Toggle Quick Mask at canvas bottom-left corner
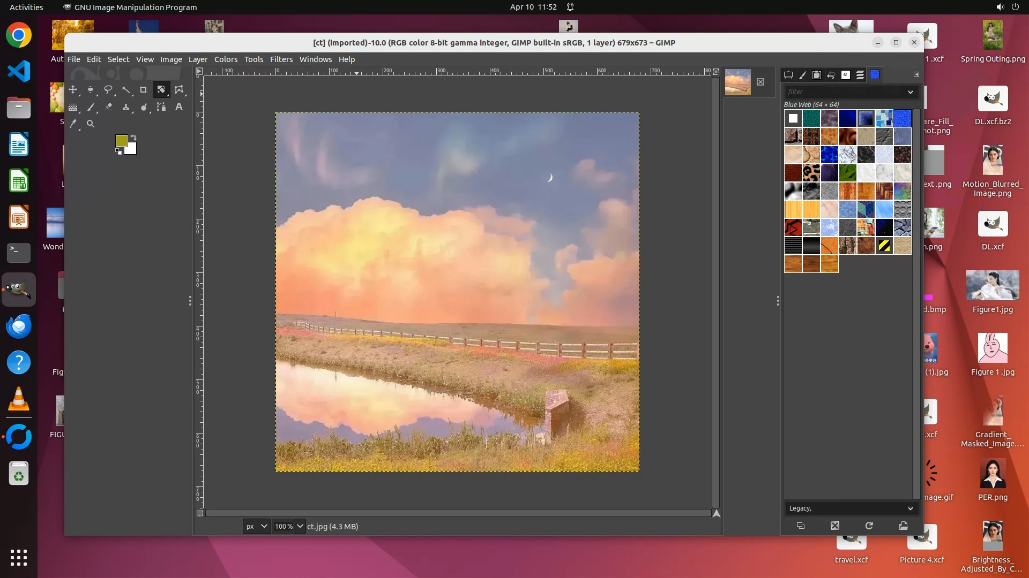Viewport: 1029px width, 578px height. pyautogui.click(x=200, y=513)
